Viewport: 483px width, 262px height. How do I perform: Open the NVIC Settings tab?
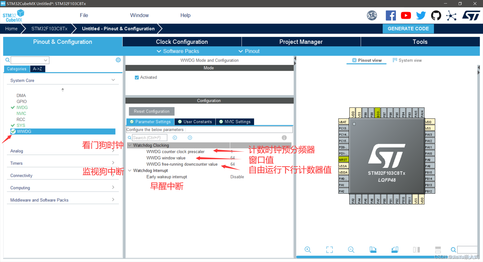(x=235, y=122)
